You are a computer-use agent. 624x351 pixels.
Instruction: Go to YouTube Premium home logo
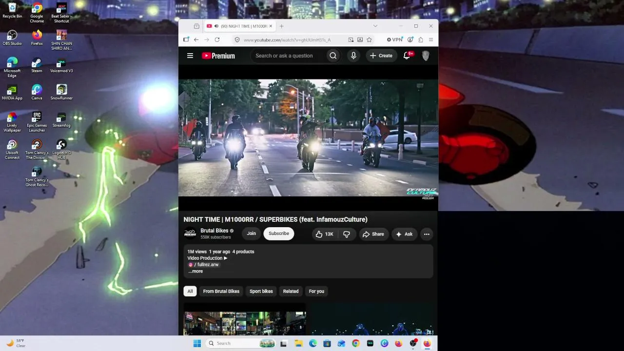tap(218, 56)
